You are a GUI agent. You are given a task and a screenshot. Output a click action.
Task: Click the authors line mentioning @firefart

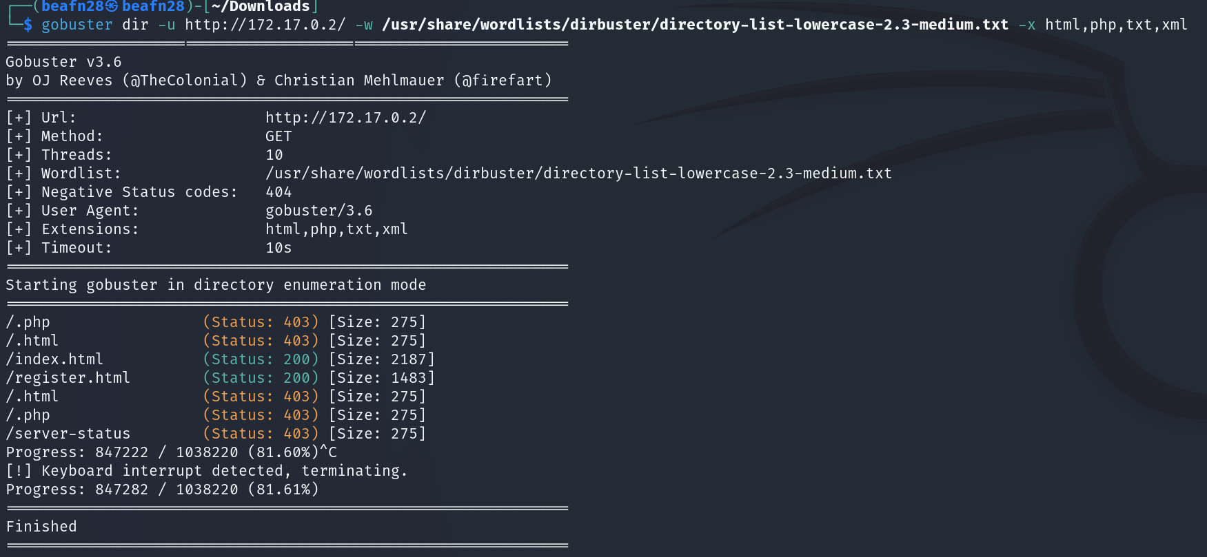point(278,81)
